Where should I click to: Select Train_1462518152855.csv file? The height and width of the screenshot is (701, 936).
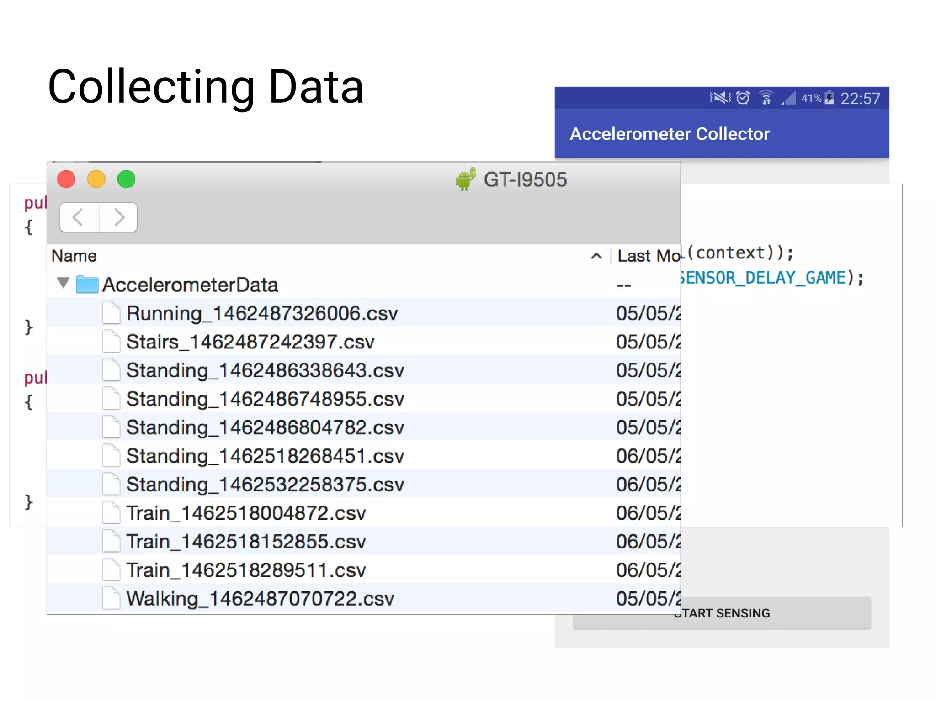364,541
